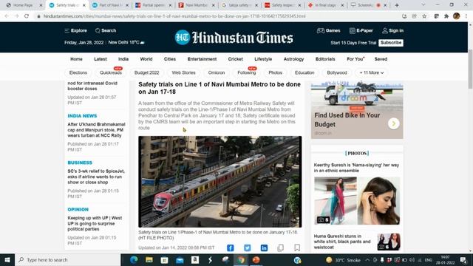The image size is (473, 266).
Task: Select the Web Stories topic pill
Action: [x=184, y=72]
